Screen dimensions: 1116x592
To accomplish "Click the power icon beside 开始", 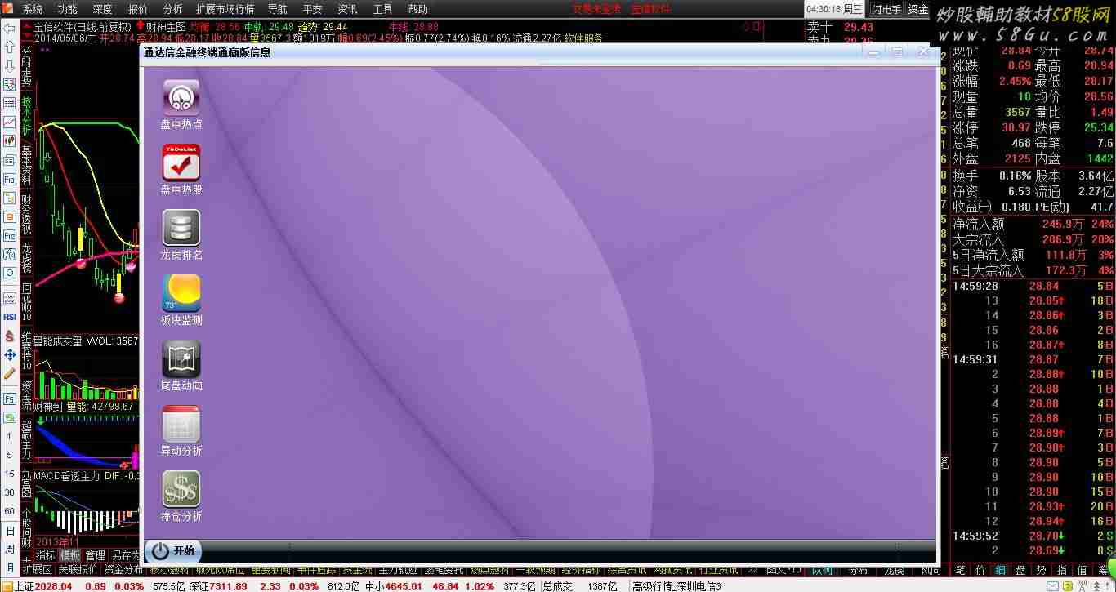I will click(161, 550).
